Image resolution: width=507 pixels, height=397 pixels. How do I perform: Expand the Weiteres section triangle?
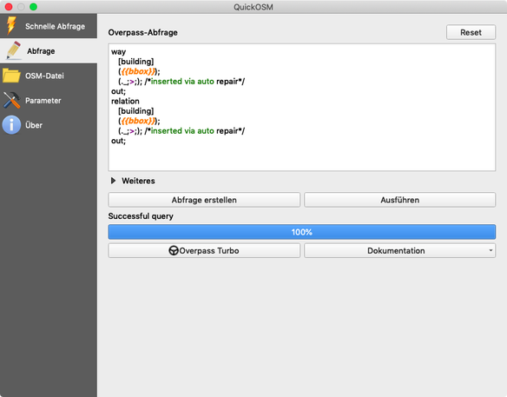113,181
